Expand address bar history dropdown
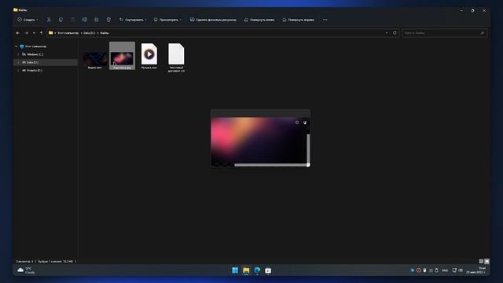The image size is (503, 283). (387, 33)
